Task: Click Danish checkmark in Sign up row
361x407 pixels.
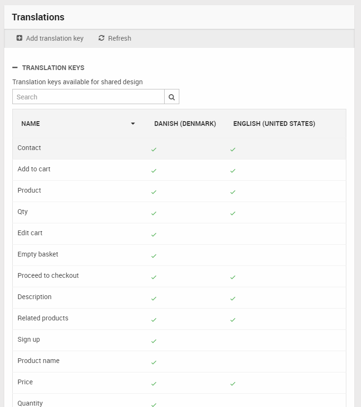Action: click(x=154, y=341)
